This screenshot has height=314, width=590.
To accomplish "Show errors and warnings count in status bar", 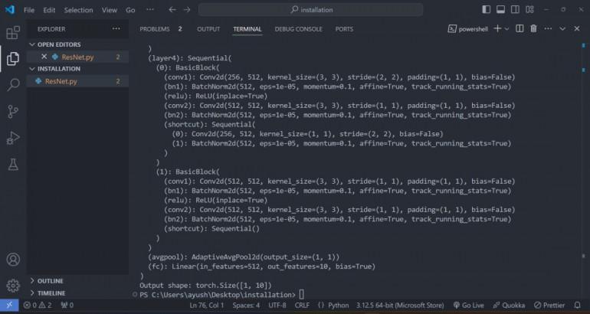I will pos(38,306).
